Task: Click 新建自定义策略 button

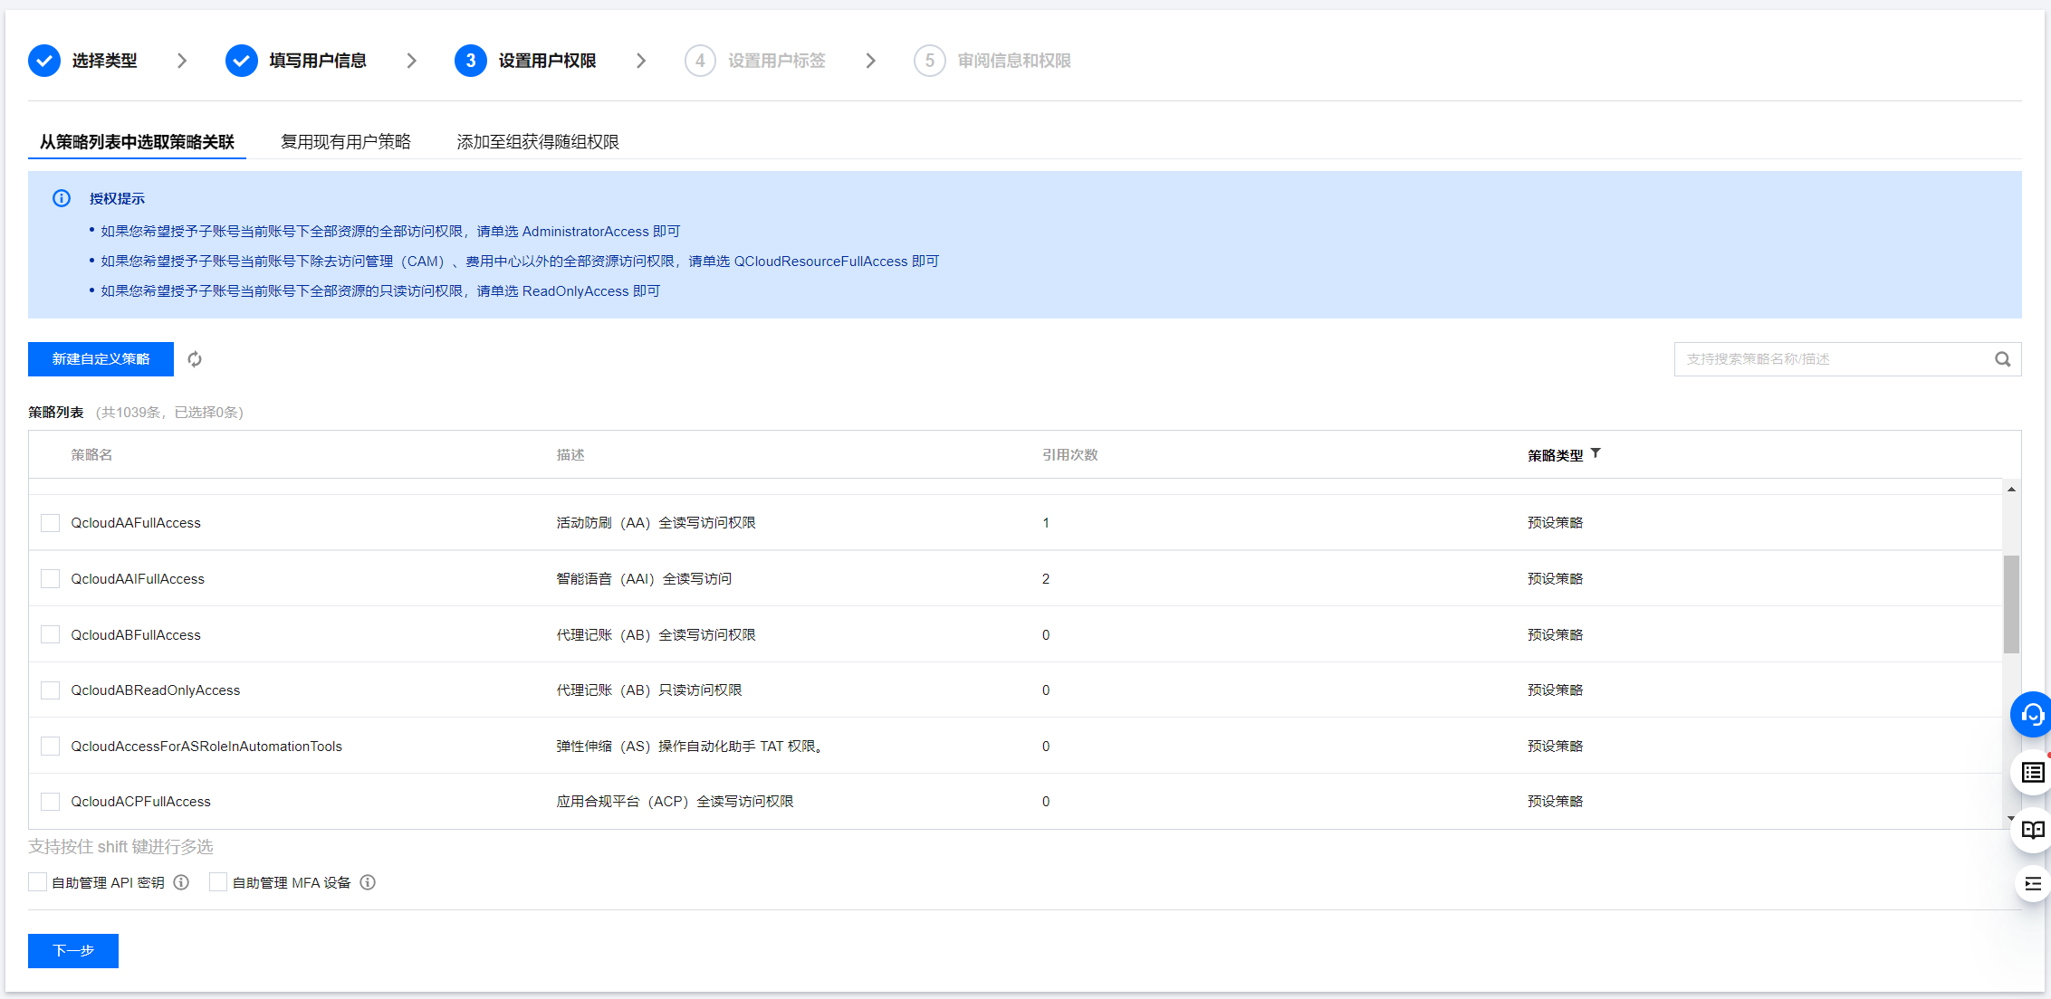Action: 101,359
